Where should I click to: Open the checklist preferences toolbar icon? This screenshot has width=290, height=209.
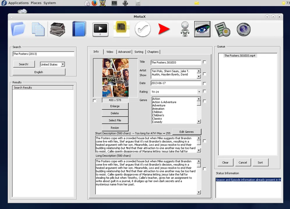pos(222,29)
